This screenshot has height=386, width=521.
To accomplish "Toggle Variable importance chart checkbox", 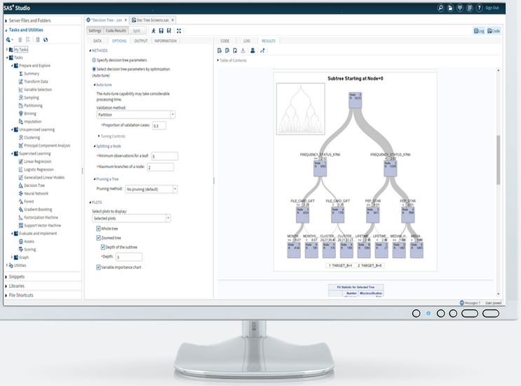I will [x=98, y=267].
